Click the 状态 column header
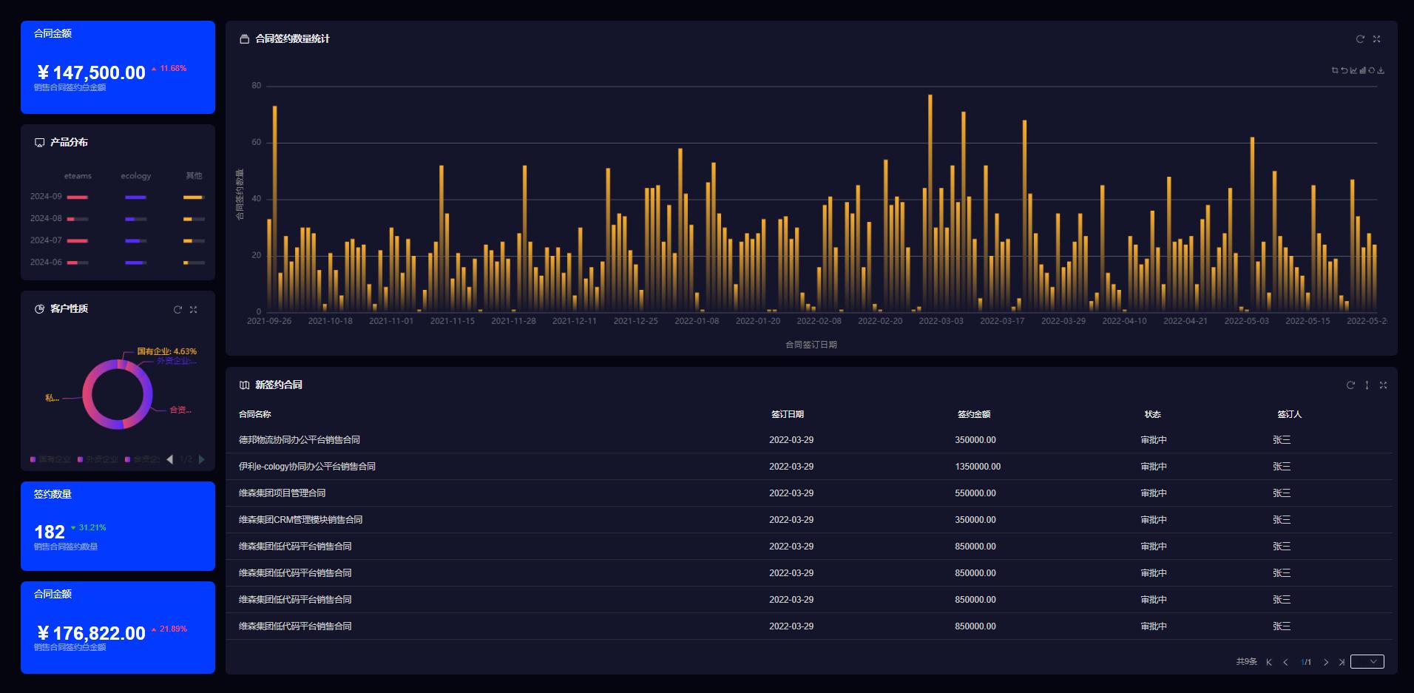 coord(1153,414)
